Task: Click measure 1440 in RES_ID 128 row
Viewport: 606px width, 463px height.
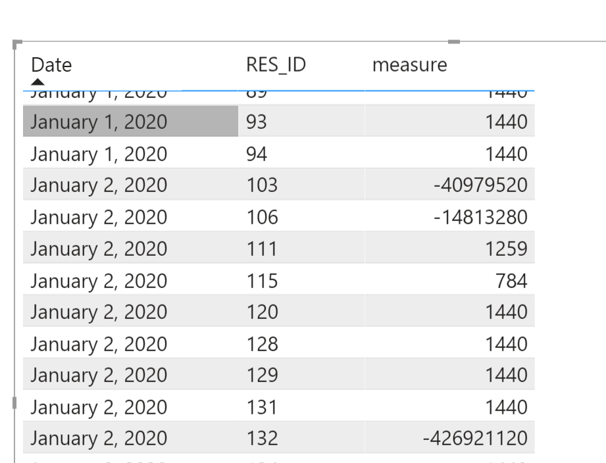Action: 506,344
